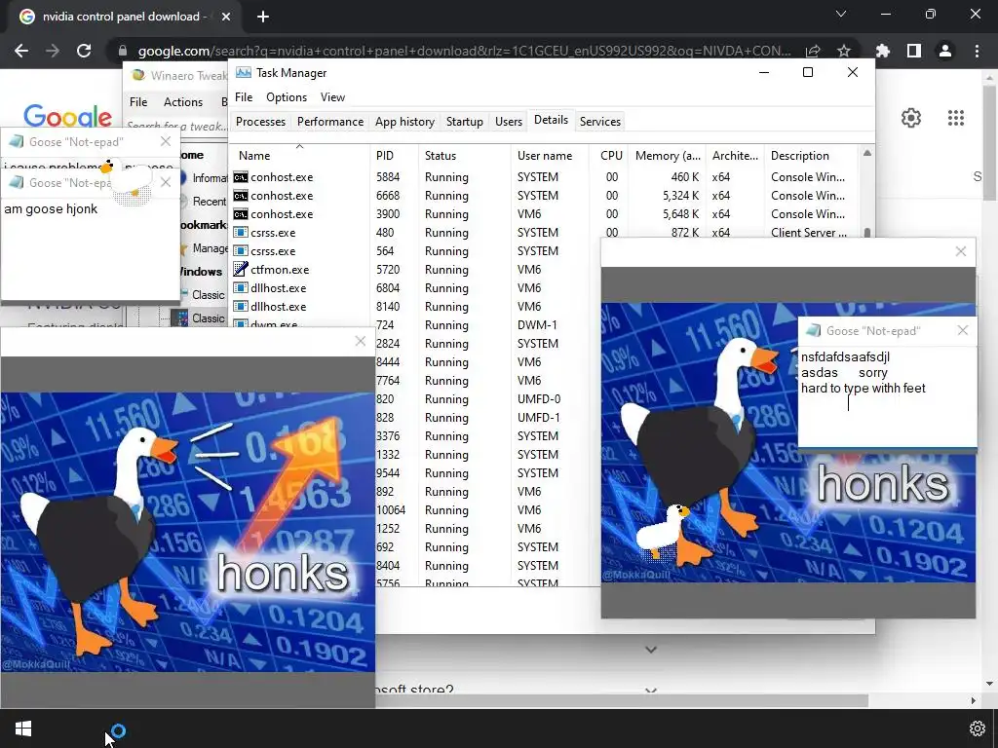The image size is (998, 748).
Task: Close Goose Not-epad saying am goose hjonk
Action: pos(166,182)
